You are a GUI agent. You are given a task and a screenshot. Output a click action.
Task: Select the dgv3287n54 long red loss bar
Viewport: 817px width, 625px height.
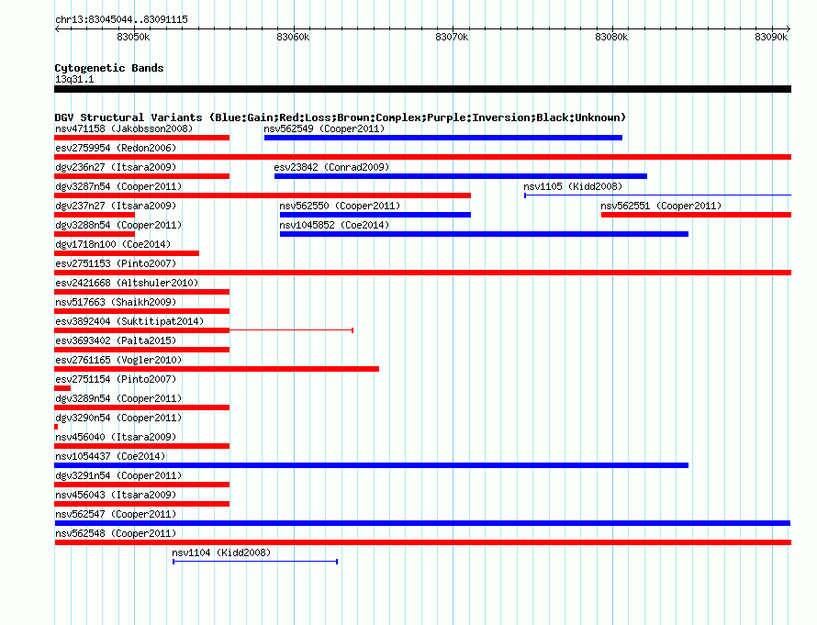click(263, 195)
